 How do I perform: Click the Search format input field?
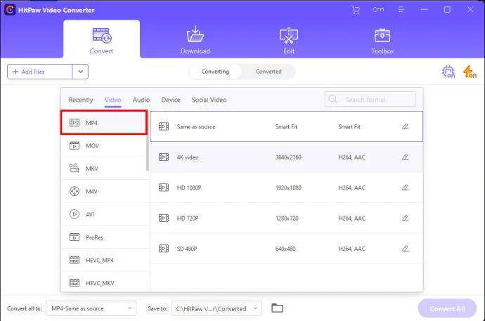click(x=370, y=99)
